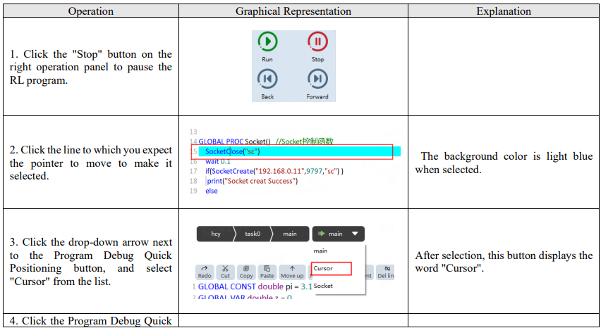Click the if(SocketCreate("192.168.0.11"...) code line
Image resolution: width=601 pixels, height=328 pixels.
(x=274, y=171)
